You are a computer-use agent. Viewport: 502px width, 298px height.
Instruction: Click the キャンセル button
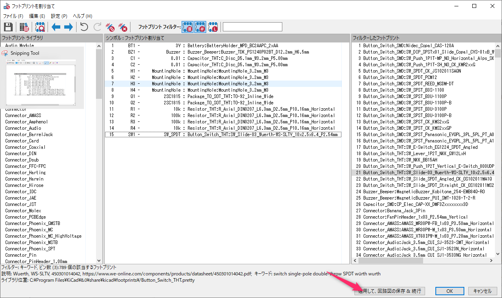482,291
